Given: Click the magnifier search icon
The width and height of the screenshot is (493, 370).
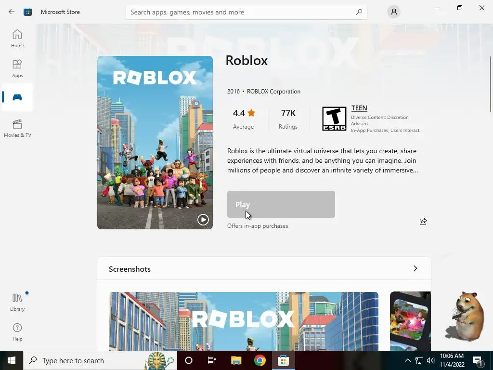Looking at the screenshot, I should 359,12.
